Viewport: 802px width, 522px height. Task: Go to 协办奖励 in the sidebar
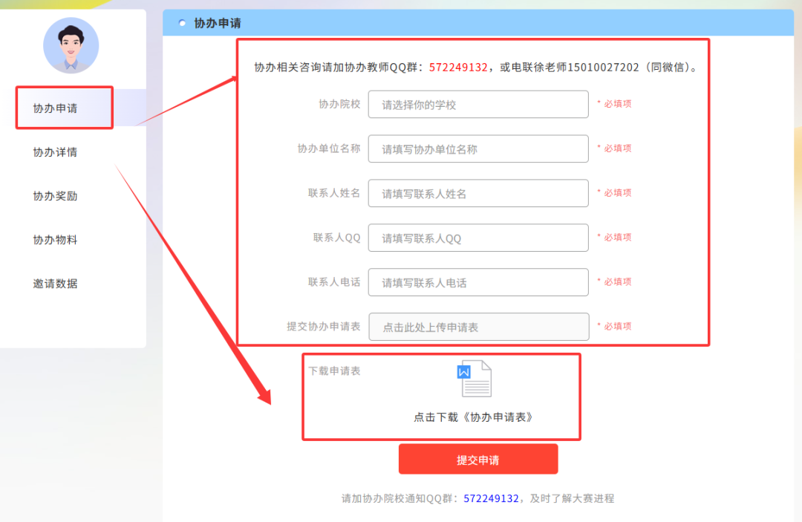[55, 196]
